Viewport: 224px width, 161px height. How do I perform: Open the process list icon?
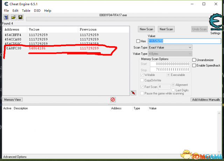pyautogui.click(x=6, y=17)
